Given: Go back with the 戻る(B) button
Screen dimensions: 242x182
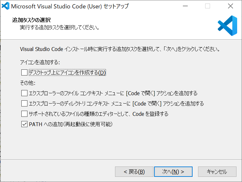Looking at the screenshot, I should pyautogui.click(x=134, y=172).
